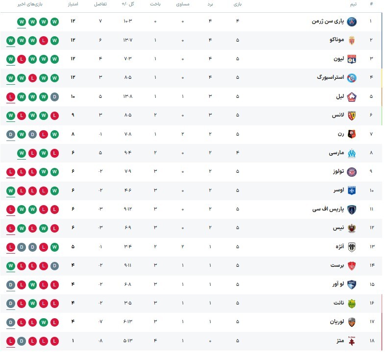390x352 pixels.
Task: Click the recent games header (بازی‌های اخیر)
Action: click(29, 4)
